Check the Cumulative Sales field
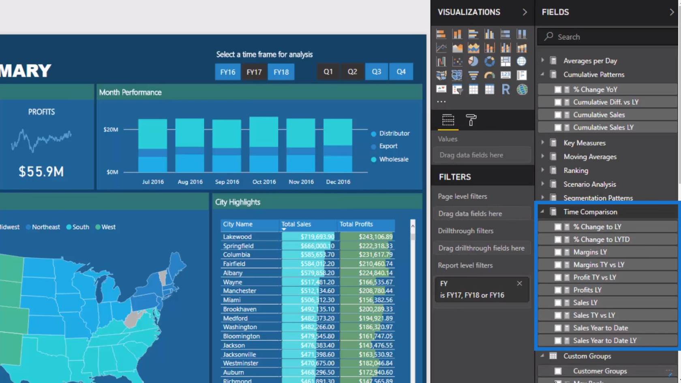This screenshot has width=681, height=383. [x=558, y=115]
